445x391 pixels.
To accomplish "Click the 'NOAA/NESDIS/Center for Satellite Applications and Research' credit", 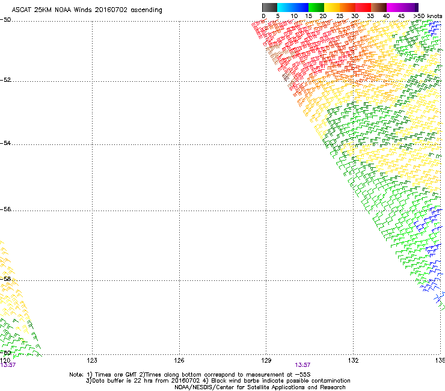I will tap(260, 387).
